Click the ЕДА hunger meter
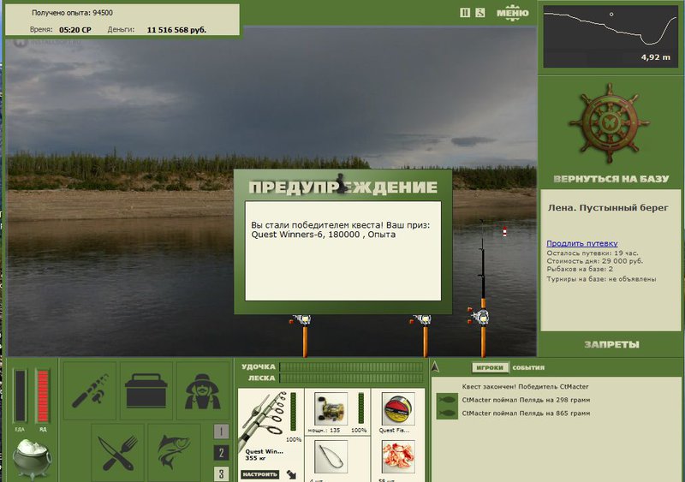The image size is (685, 482). pyautogui.click(x=20, y=396)
